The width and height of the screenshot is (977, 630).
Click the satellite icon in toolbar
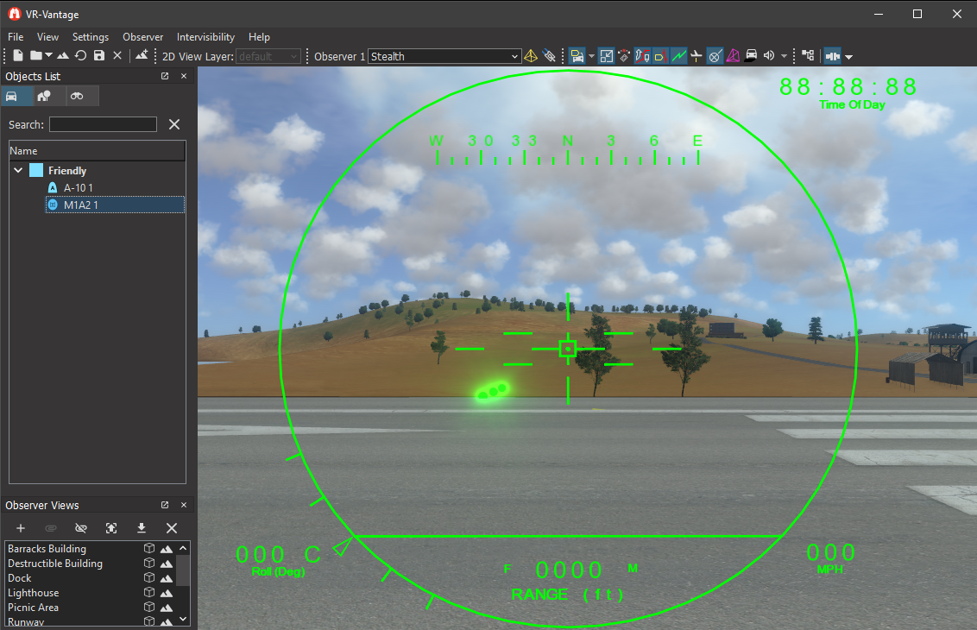coord(549,56)
